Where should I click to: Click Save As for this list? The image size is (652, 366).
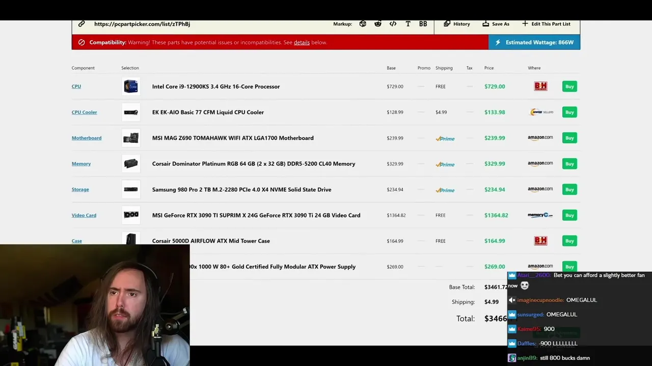(496, 24)
